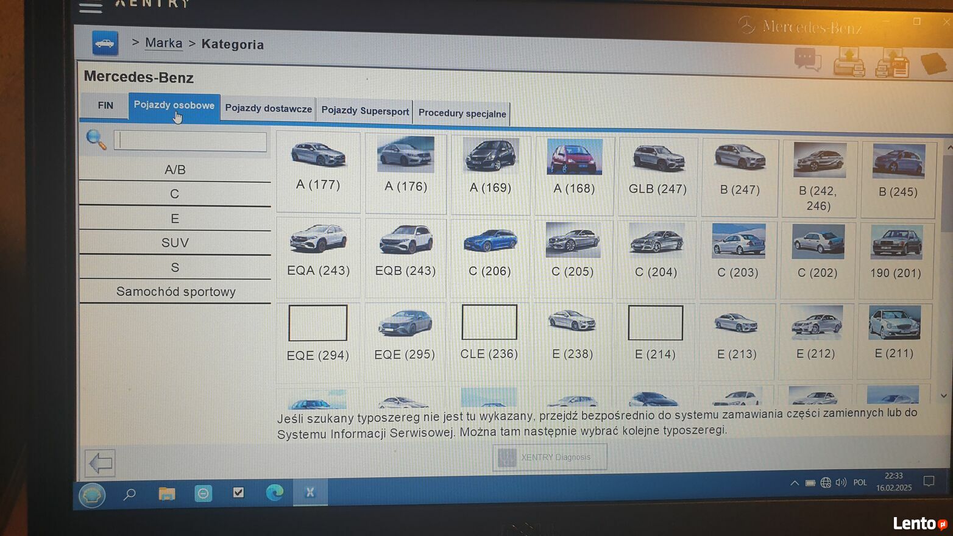Open the Pojazdy dostawcze tab
Image resolution: width=953 pixels, height=536 pixels.
(x=268, y=108)
